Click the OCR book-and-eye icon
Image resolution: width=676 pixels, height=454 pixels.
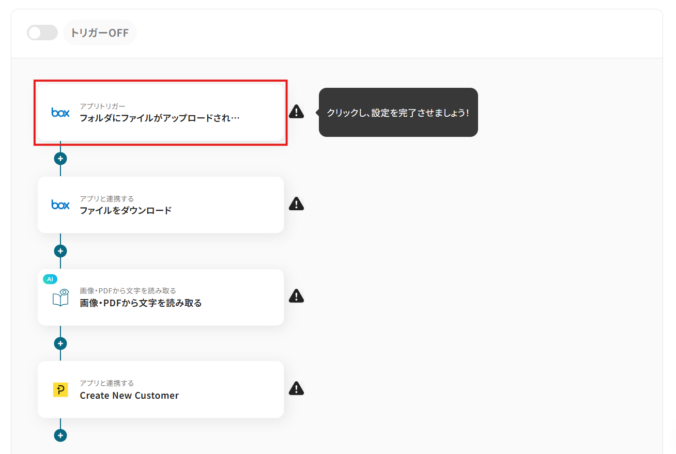coord(60,298)
